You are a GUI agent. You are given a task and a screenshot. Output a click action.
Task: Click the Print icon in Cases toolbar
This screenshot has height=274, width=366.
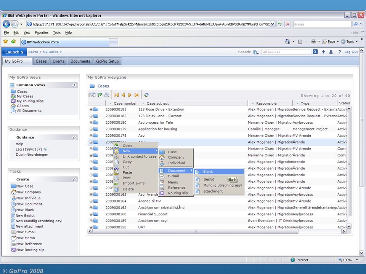click(107, 95)
